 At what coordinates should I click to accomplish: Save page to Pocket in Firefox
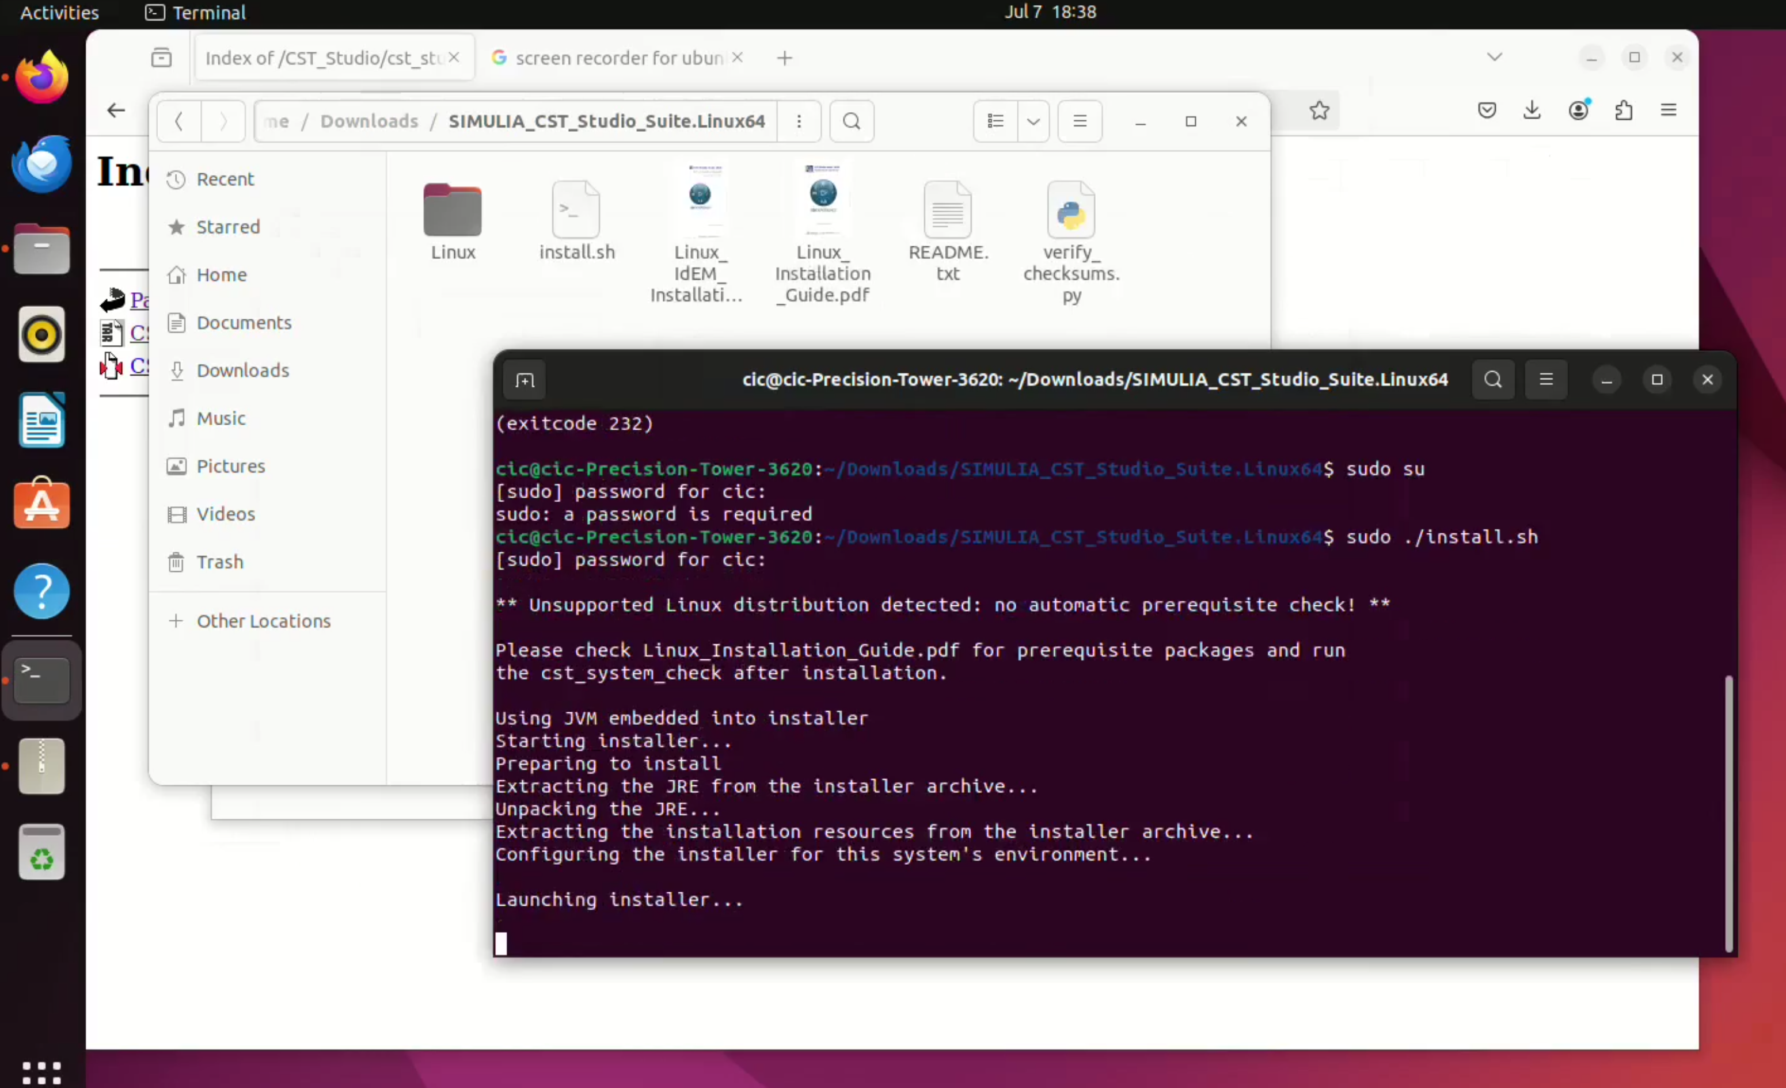point(1487,110)
